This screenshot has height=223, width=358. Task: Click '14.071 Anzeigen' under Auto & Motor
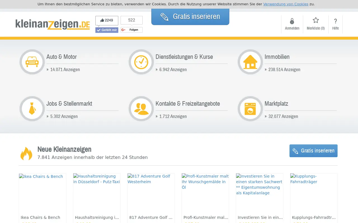65,69
